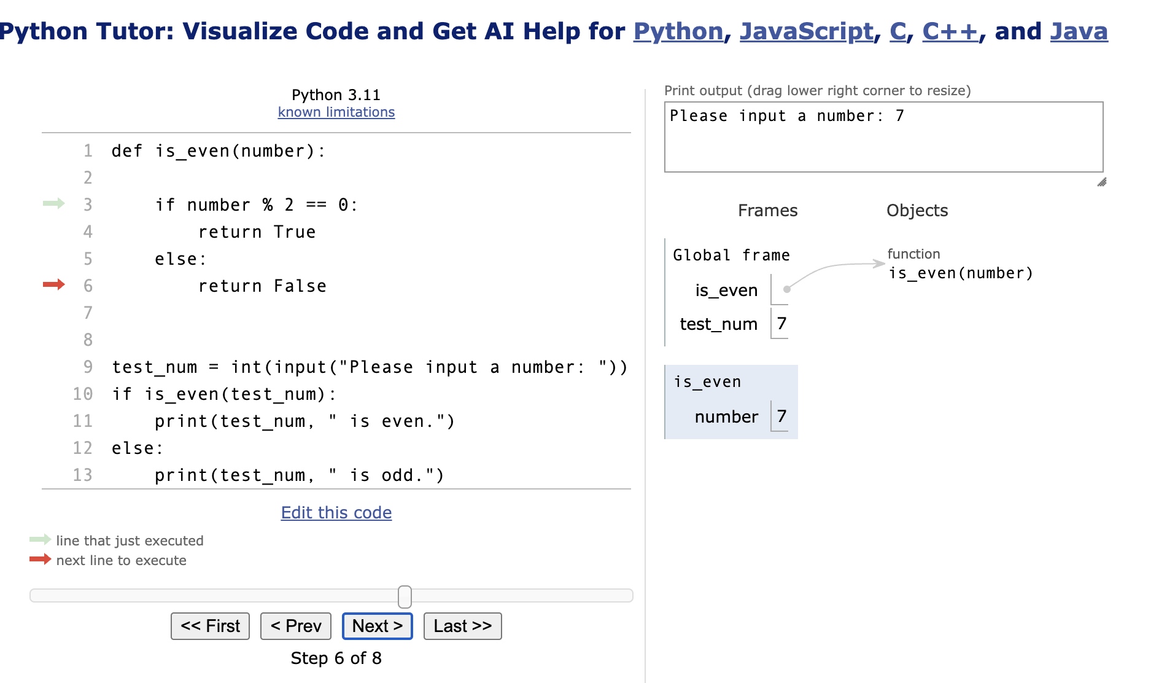Open the C++ link in the page title
The height and width of the screenshot is (683, 1159).
[x=950, y=31]
